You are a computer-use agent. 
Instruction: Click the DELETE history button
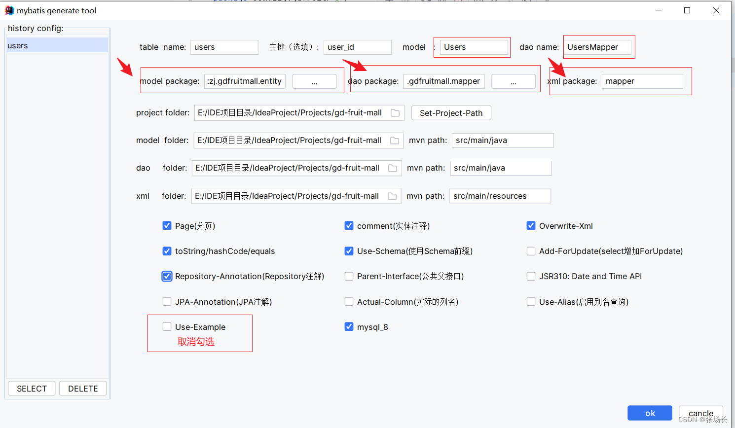click(x=83, y=389)
